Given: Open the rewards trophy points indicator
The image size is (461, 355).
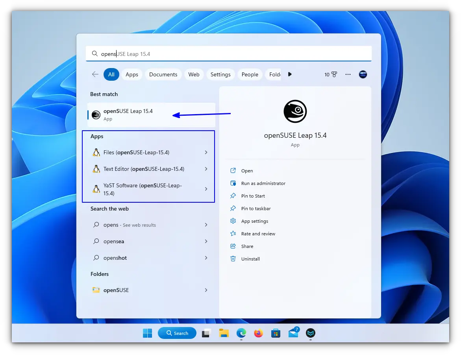Looking at the screenshot, I should pos(331,75).
